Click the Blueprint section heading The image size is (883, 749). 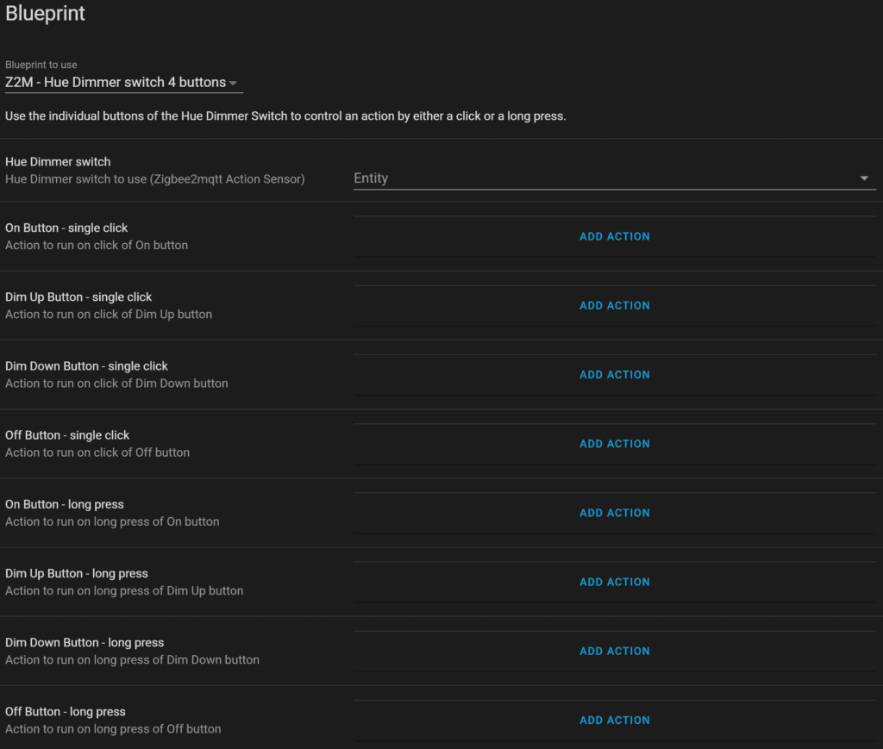(x=45, y=15)
